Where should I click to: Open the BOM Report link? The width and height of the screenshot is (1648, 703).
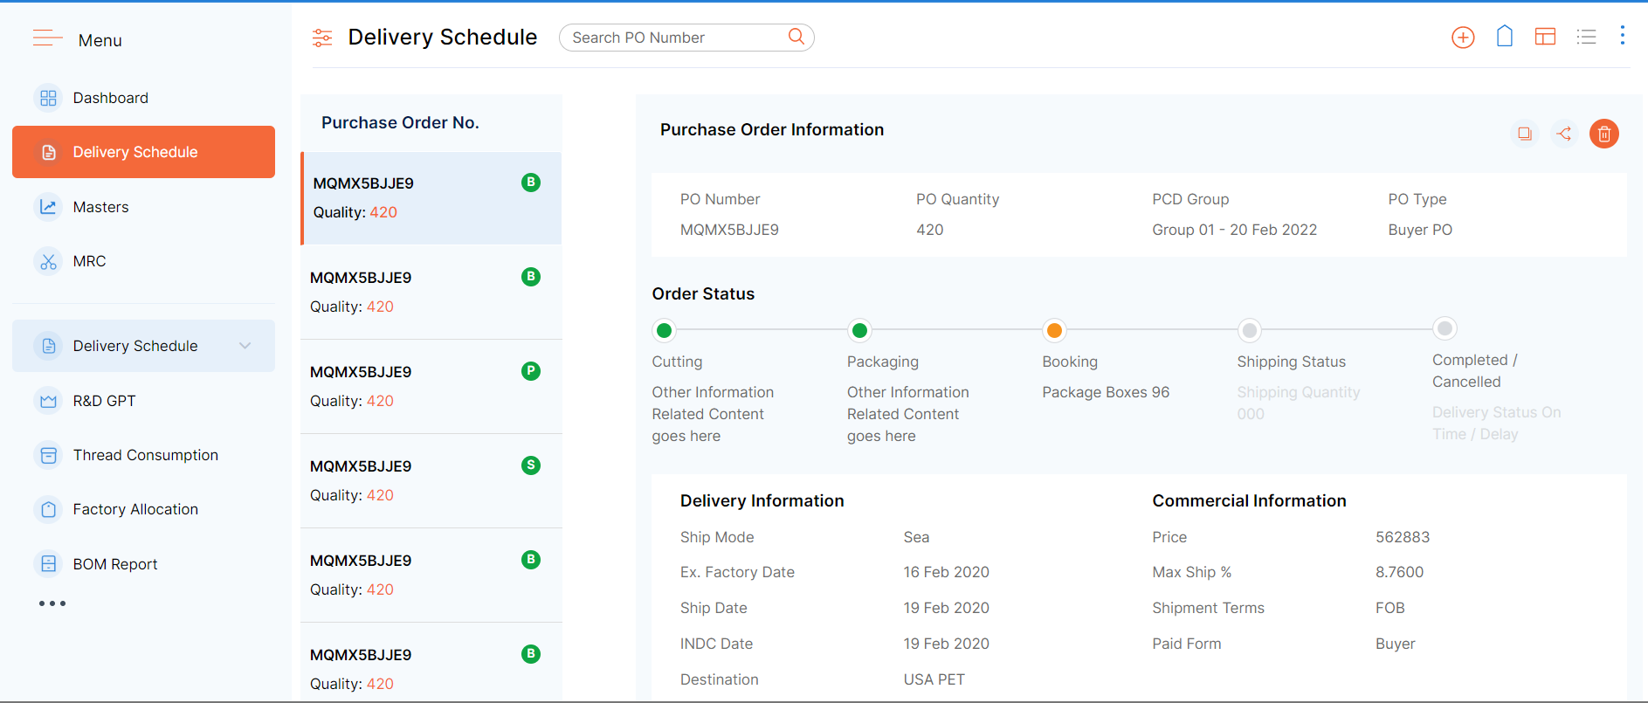pyautogui.click(x=114, y=564)
